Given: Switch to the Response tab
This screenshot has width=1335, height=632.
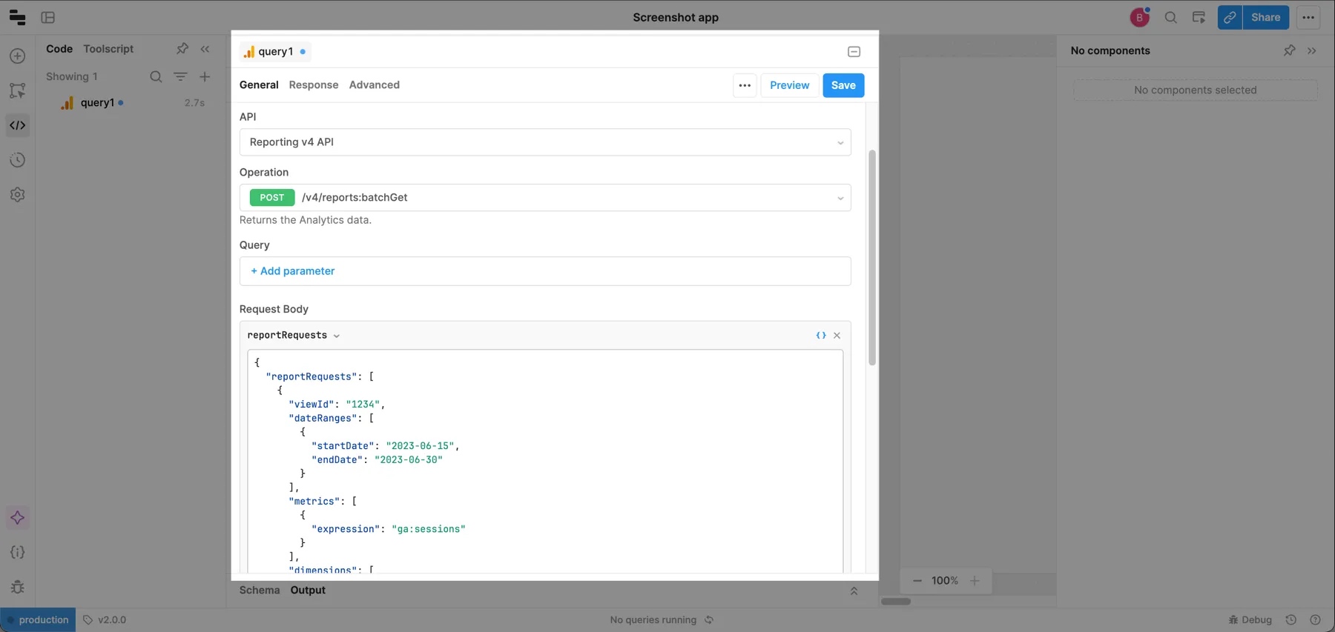Looking at the screenshot, I should click(x=314, y=85).
